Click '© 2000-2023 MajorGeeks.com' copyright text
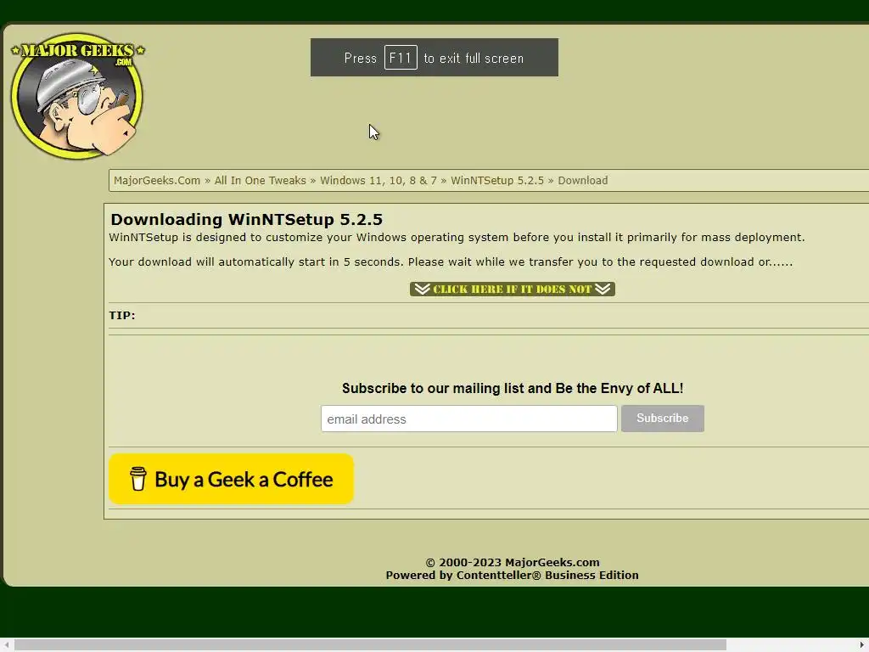The height and width of the screenshot is (652, 869). pos(512,563)
